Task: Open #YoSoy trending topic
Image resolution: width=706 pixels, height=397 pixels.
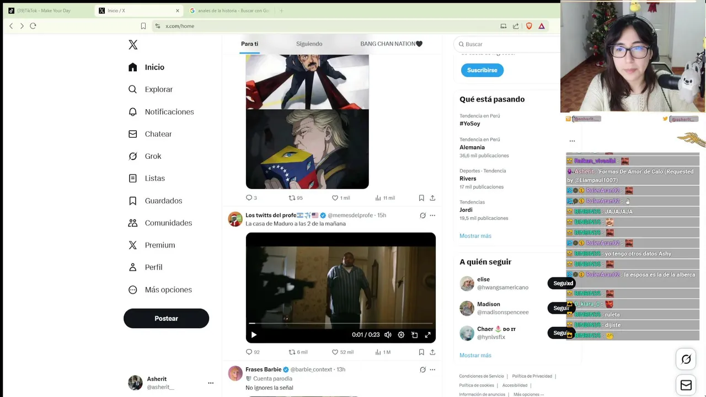Action: [x=470, y=124]
